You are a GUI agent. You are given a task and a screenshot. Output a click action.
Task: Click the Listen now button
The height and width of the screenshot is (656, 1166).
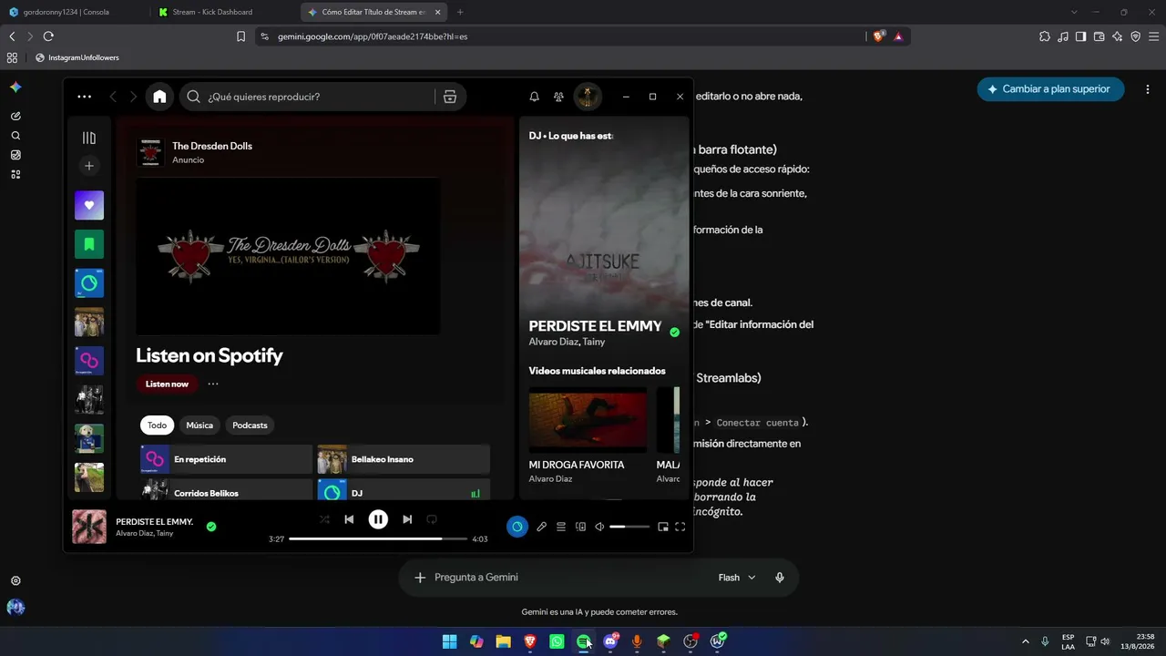pyautogui.click(x=167, y=384)
